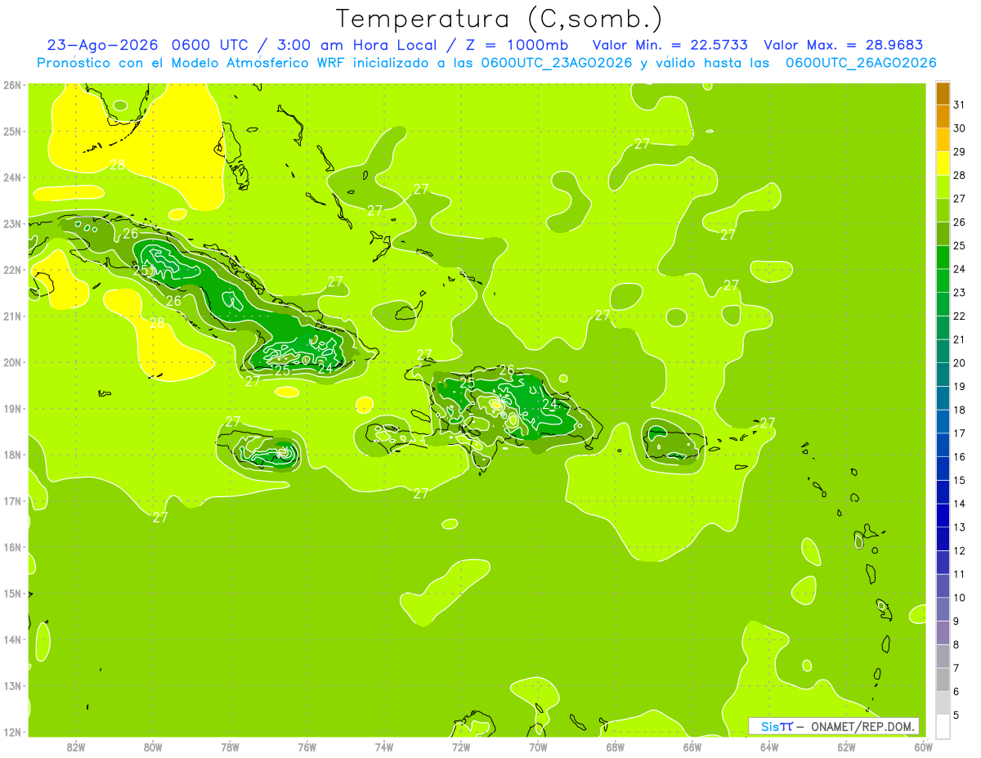This screenshot has width=981, height=758.
Task: Click the legend value 18 on color bar
Action: pyautogui.click(x=959, y=410)
